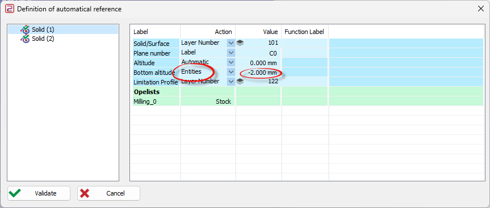Edit the Bottom altitude -2.000 mm value
Screen dimensions: 490x208
258,73
